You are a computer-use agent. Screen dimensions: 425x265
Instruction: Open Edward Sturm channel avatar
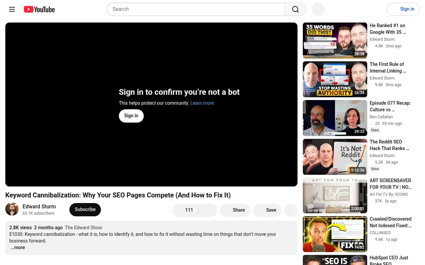12,209
